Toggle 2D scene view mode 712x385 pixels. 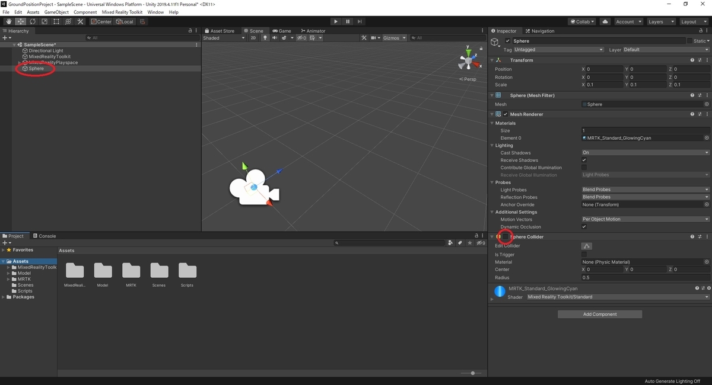(x=253, y=38)
